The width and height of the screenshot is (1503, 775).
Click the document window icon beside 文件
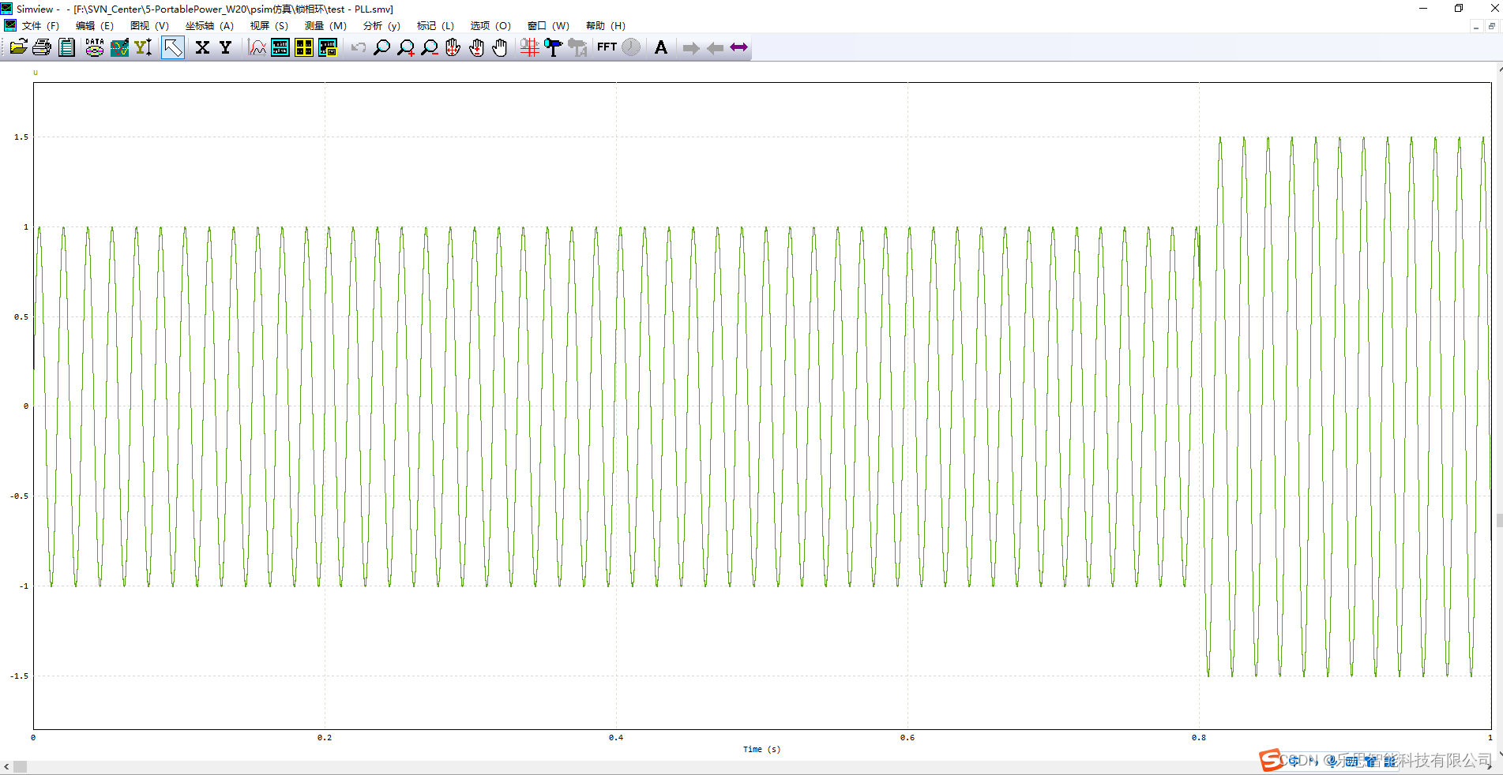coord(10,25)
